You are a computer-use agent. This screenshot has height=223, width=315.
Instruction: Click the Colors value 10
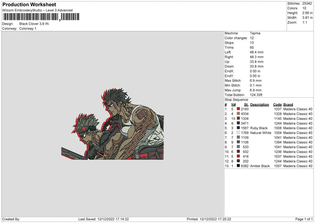(304, 8)
